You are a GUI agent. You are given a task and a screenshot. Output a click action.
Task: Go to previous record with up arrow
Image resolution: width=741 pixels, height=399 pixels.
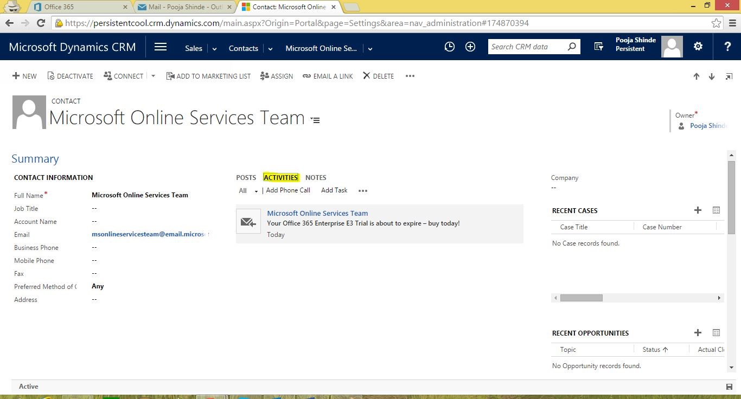[x=697, y=76]
